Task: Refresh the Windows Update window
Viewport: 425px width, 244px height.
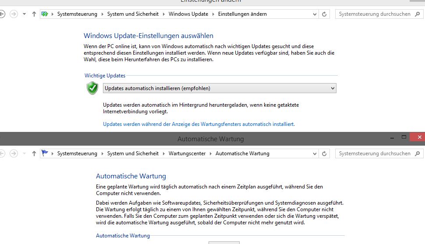Action: [324, 14]
